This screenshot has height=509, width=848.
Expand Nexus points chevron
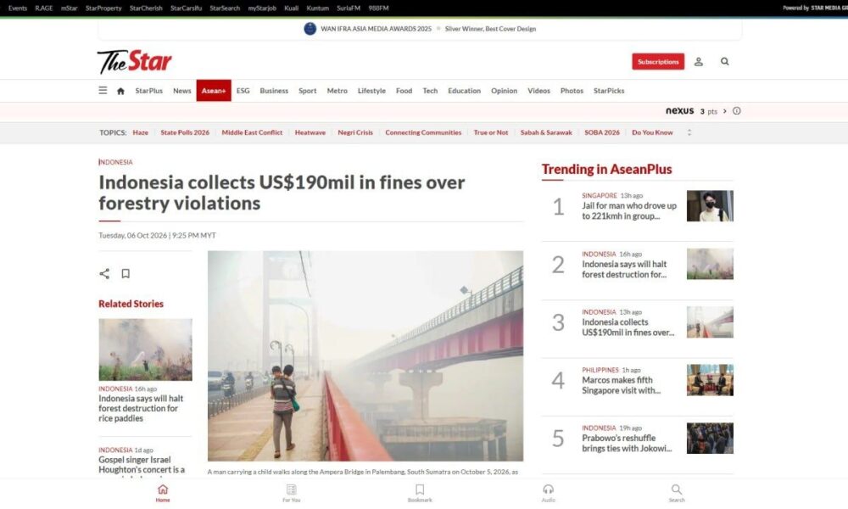pos(725,111)
